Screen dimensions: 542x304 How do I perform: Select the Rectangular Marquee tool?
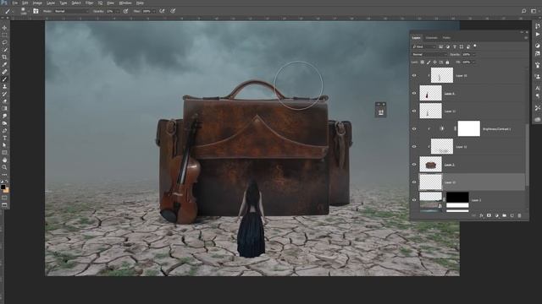(x=4, y=35)
